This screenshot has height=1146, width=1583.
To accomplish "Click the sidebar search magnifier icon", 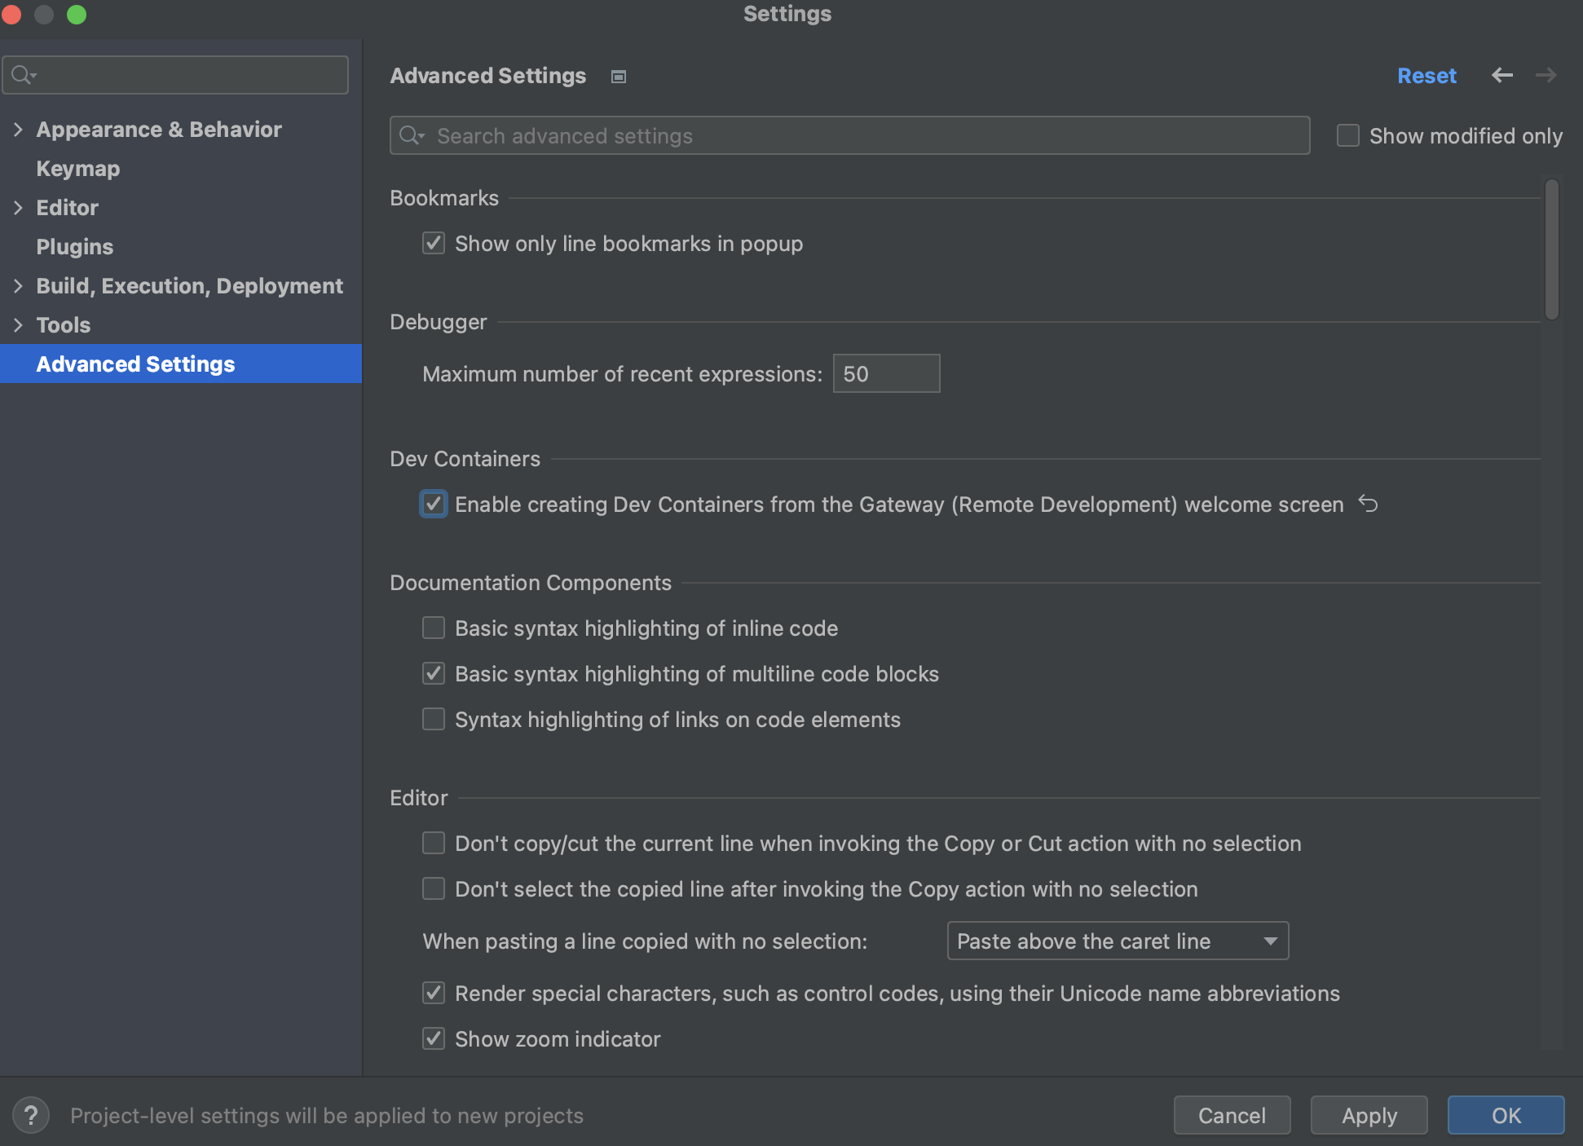I will [23, 75].
